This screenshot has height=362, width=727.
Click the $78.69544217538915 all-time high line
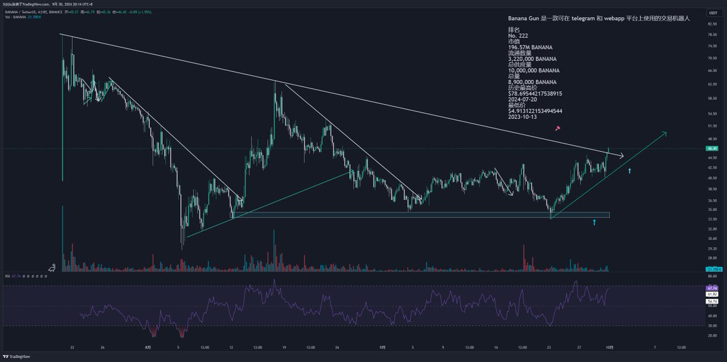pos(535,94)
